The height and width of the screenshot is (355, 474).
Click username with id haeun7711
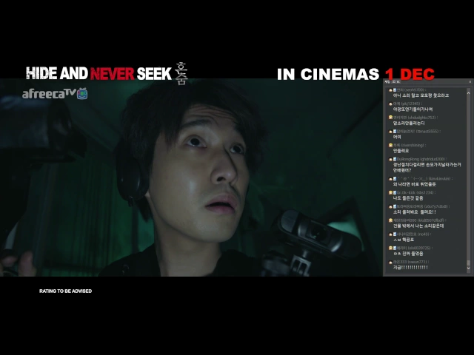[410, 262]
